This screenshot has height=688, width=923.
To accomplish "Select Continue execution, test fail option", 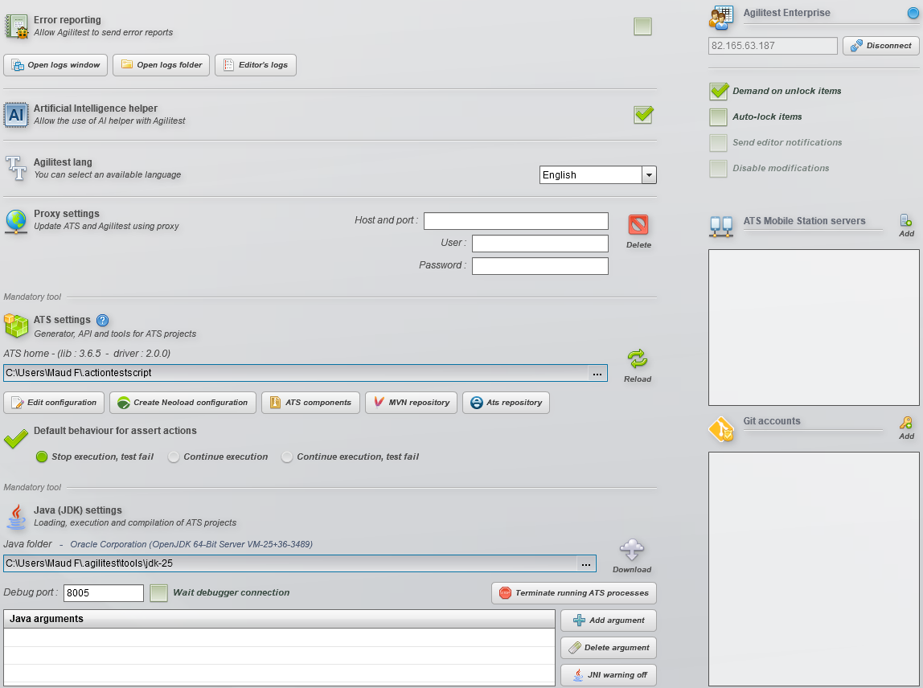I will click(287, 457).
